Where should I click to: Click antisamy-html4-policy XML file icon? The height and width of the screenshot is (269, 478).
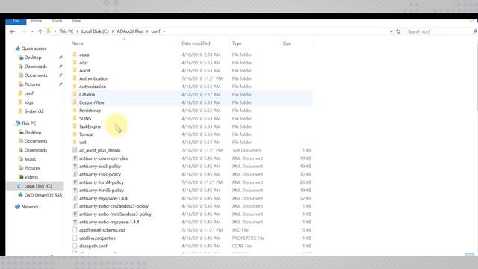[75, 182]
